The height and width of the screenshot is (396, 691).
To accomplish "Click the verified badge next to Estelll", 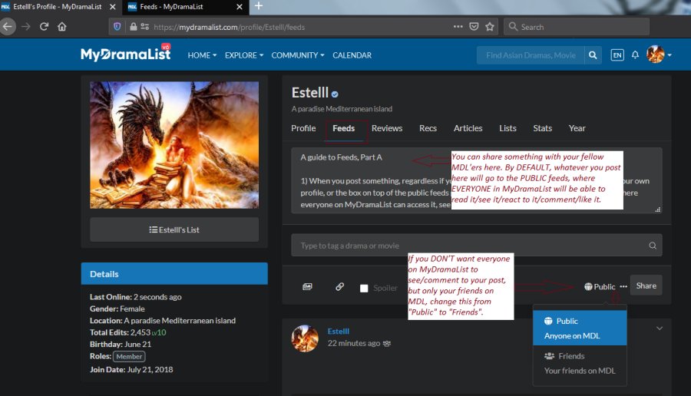I will tap(335, 94).
